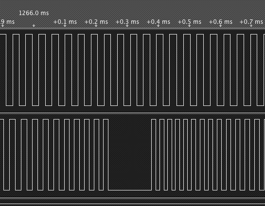Click the divider bar below the lower waveform

point(132,198)
